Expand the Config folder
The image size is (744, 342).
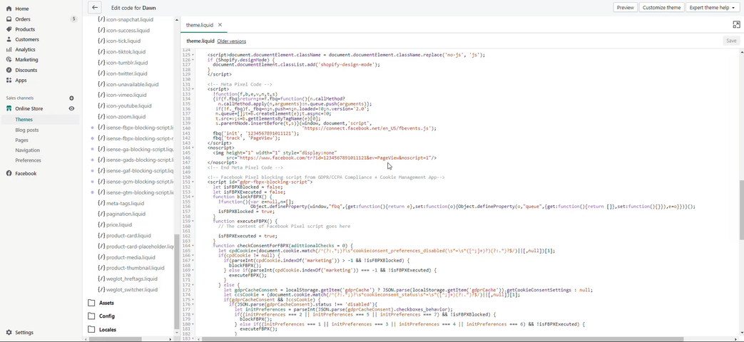(x=106, y=316)
